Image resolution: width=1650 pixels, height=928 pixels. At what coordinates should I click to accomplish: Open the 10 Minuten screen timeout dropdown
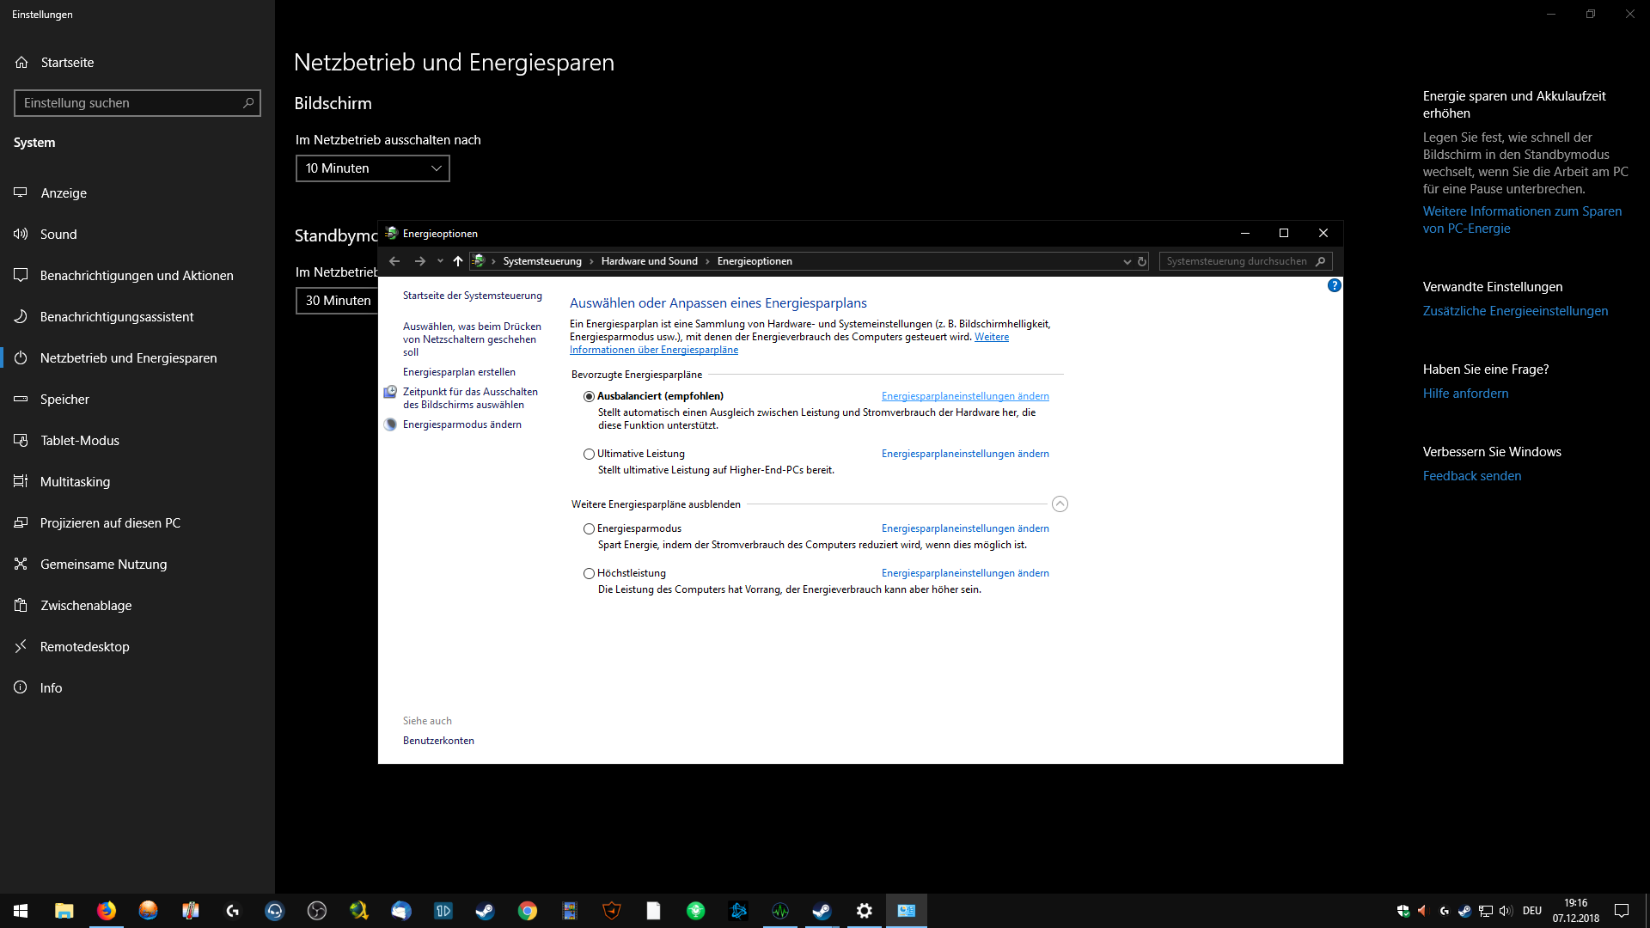[372, 168]
